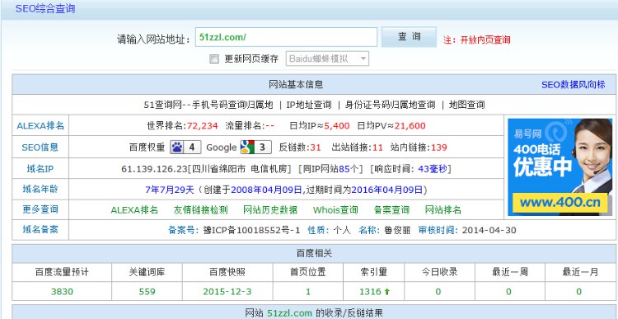Click the 索引量 column header
The width and height of the screenshot is (618, 319).
tap(374, 272)
